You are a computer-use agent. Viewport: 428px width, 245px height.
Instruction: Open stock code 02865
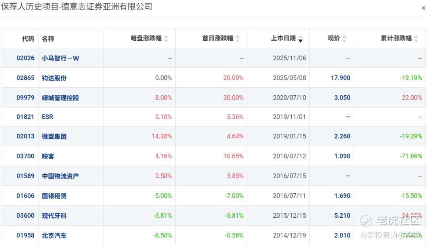click(x=25, y=78)
